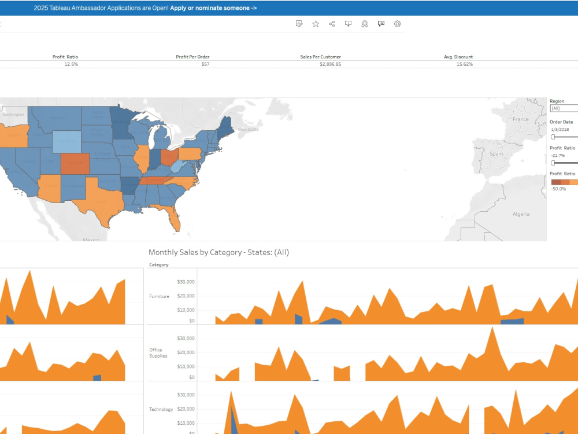
Task: Open the Region (All) dropdown filter
Action: (x=564, y=109)
